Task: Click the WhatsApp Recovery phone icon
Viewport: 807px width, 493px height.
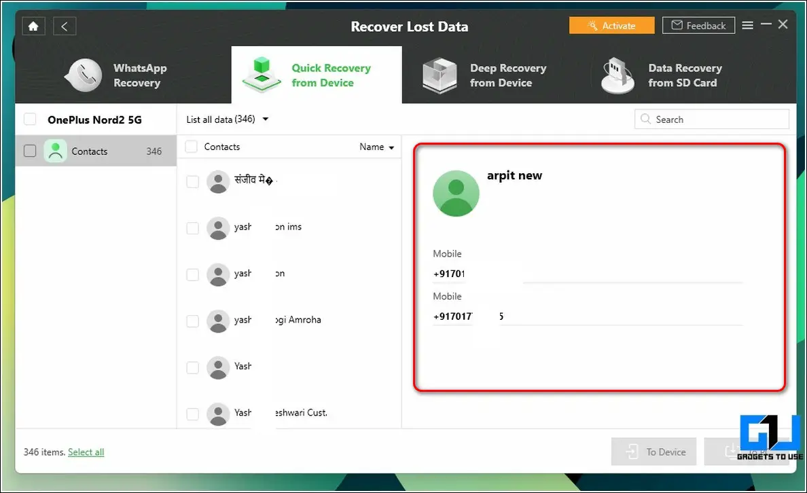Action: click(x=84, y=75)
